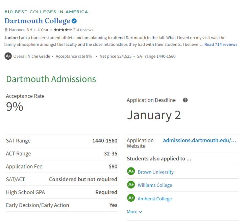Open the admissions.dartmouth.edu application website link
Viewport: 245px width, 221px height.
[x=199, y=140]
